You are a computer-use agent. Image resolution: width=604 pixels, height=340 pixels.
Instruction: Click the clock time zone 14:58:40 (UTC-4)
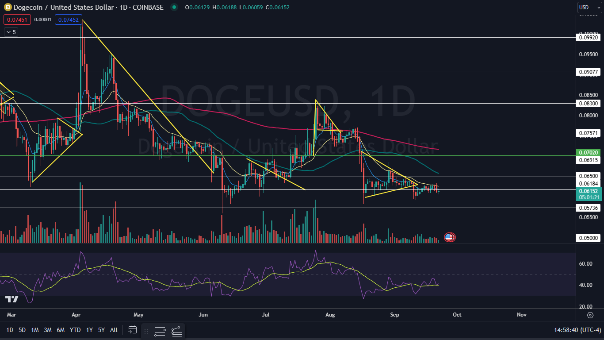[578, 330]
